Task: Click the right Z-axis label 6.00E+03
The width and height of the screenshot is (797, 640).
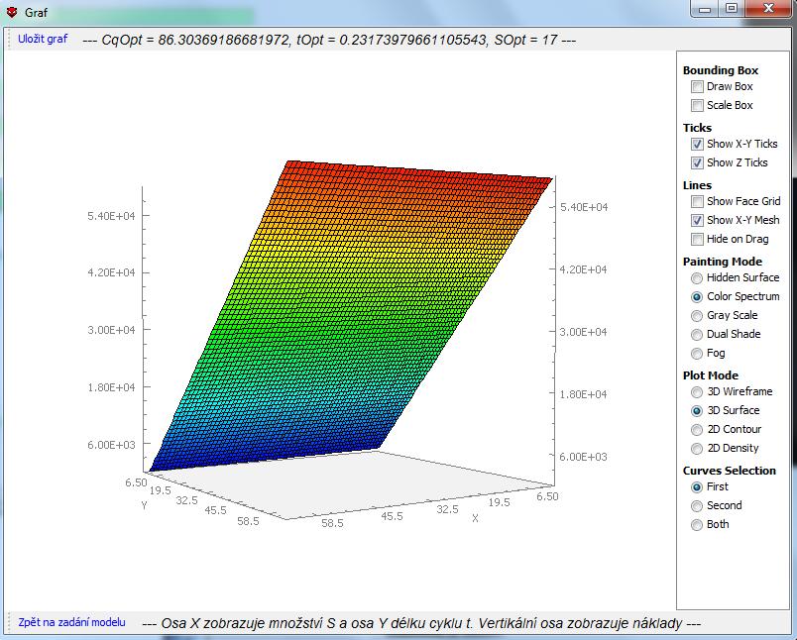Action: click(x=583, y=457)
